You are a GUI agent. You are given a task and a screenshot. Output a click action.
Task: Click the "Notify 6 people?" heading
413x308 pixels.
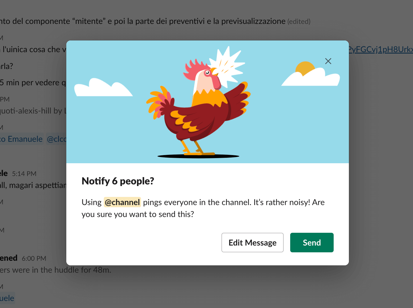(x=118, y=181)
